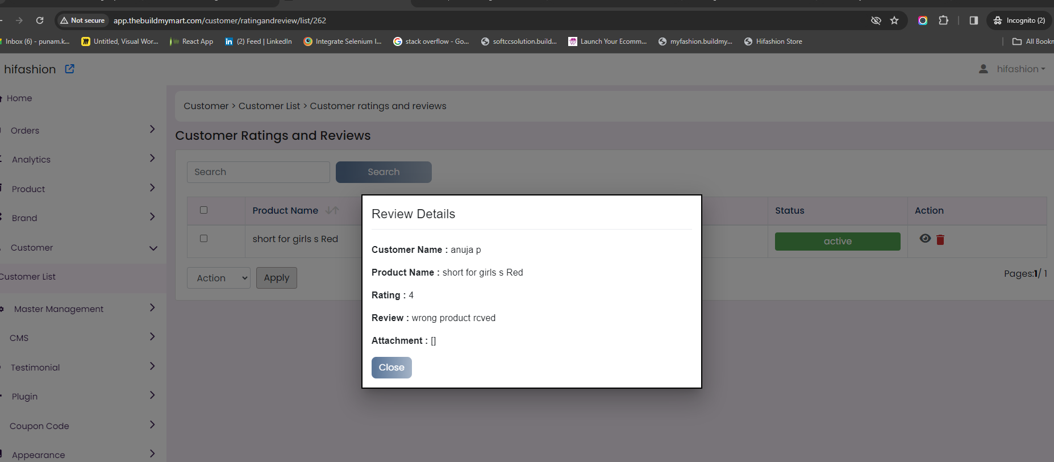Viewport: 1054px width, 462px height.
Task: Check the box for short for girls s Red row
Action: (x=203, y=239)
